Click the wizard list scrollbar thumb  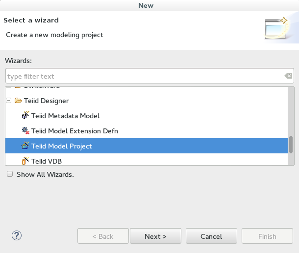(291, 145)
